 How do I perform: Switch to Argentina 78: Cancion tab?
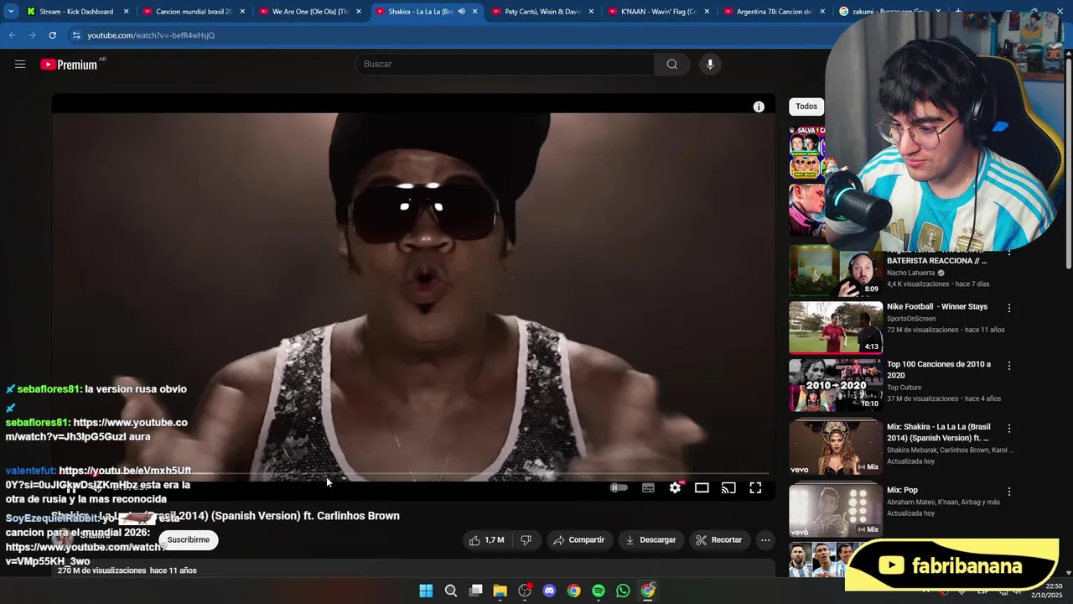pos(774,12)
